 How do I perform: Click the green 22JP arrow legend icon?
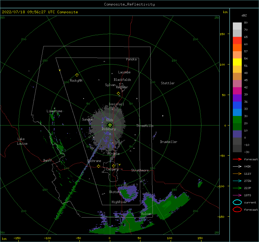(237, 188)
